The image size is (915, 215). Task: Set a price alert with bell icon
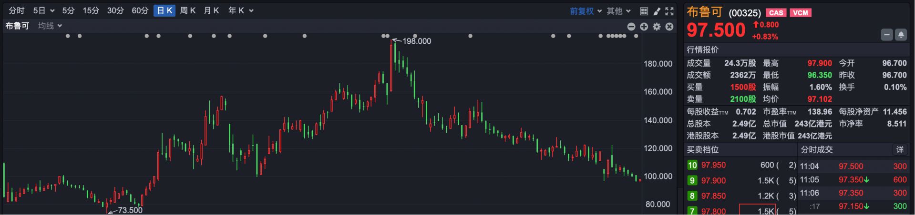tap(901, 35)
